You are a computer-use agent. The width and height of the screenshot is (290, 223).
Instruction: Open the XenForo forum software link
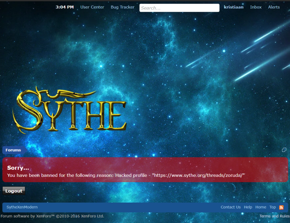[x=52, y=216]
